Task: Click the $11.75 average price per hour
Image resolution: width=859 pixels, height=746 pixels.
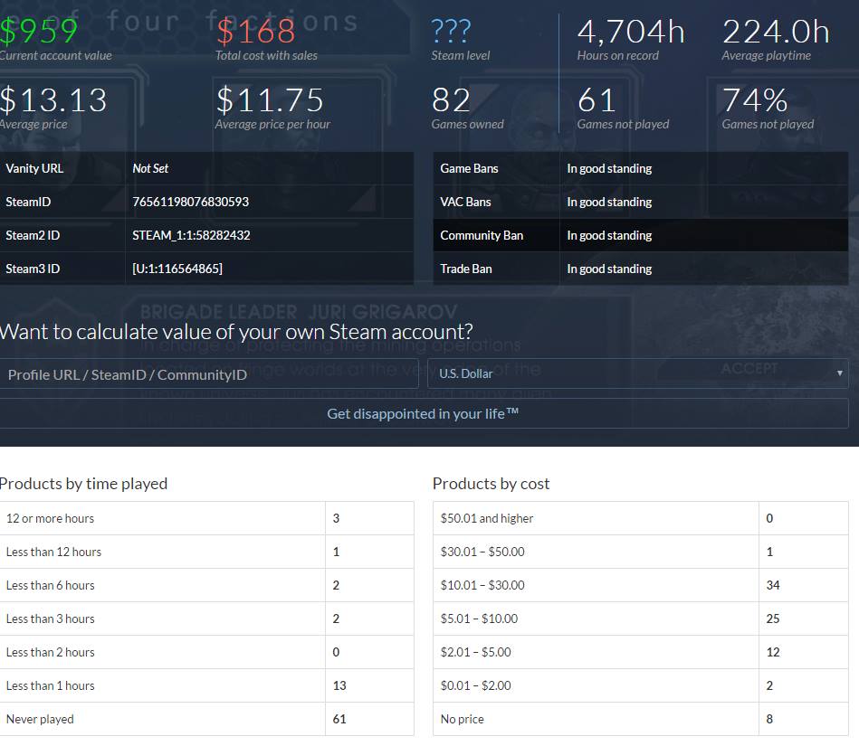Action: 270,100
